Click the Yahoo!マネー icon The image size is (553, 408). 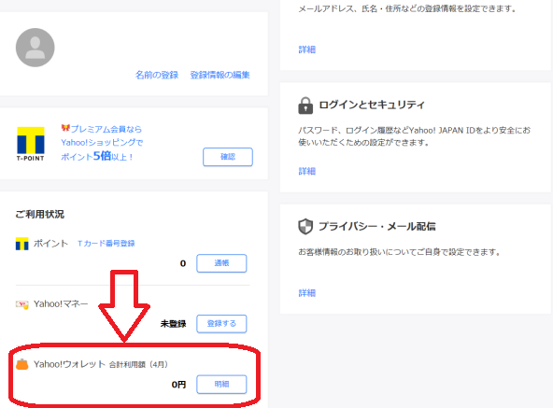(22, 304)
